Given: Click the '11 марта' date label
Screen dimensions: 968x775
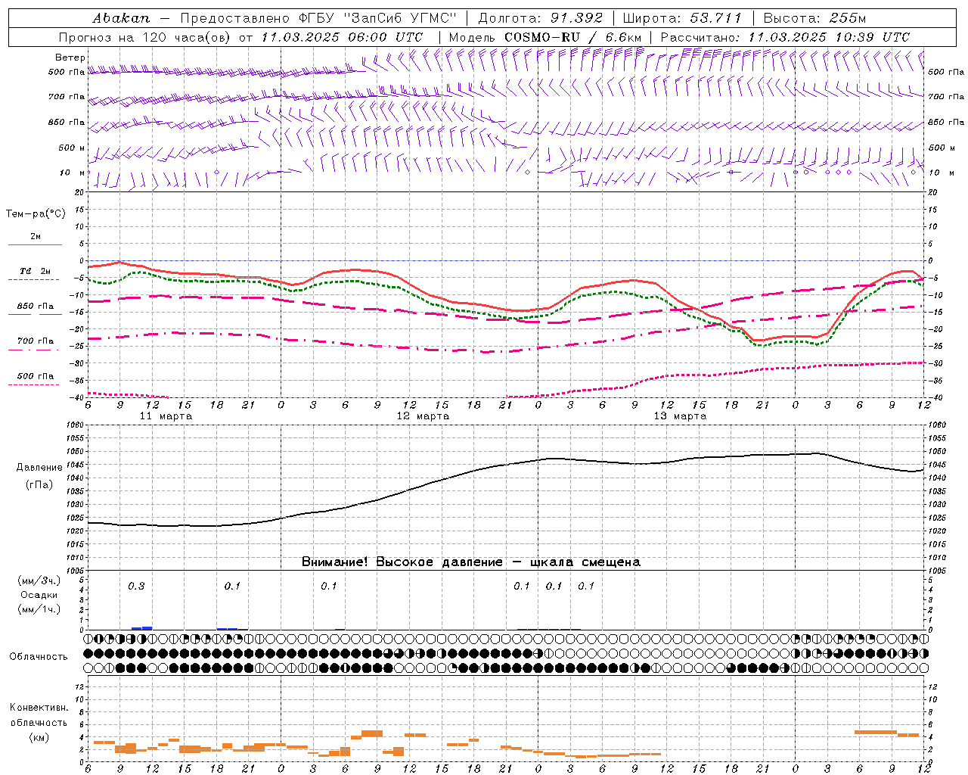Looking at the screenshot, I should tap(166, 416).
